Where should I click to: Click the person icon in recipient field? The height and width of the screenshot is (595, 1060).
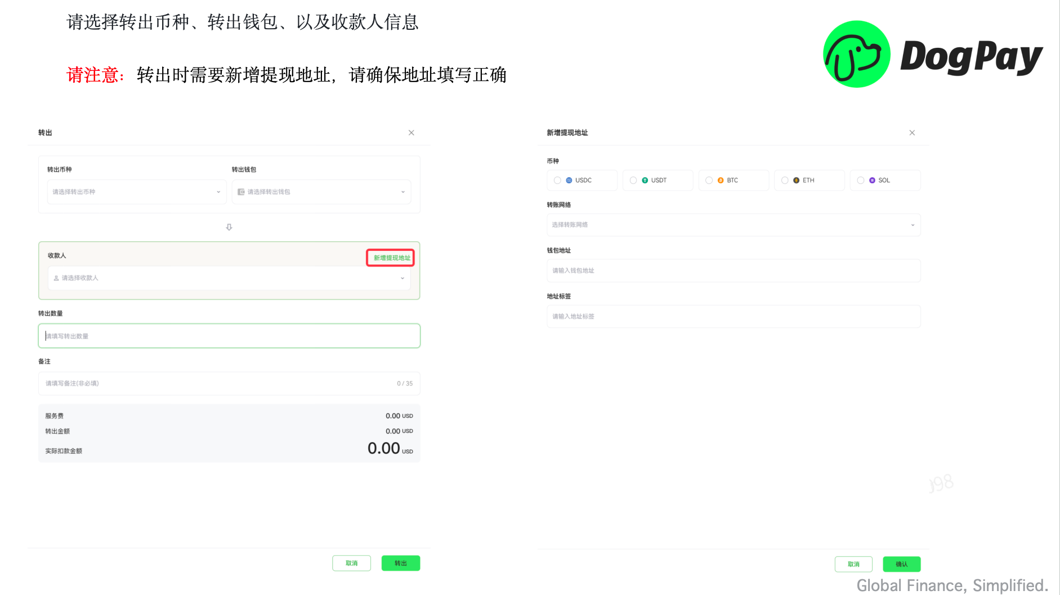(x=56, y=278)
